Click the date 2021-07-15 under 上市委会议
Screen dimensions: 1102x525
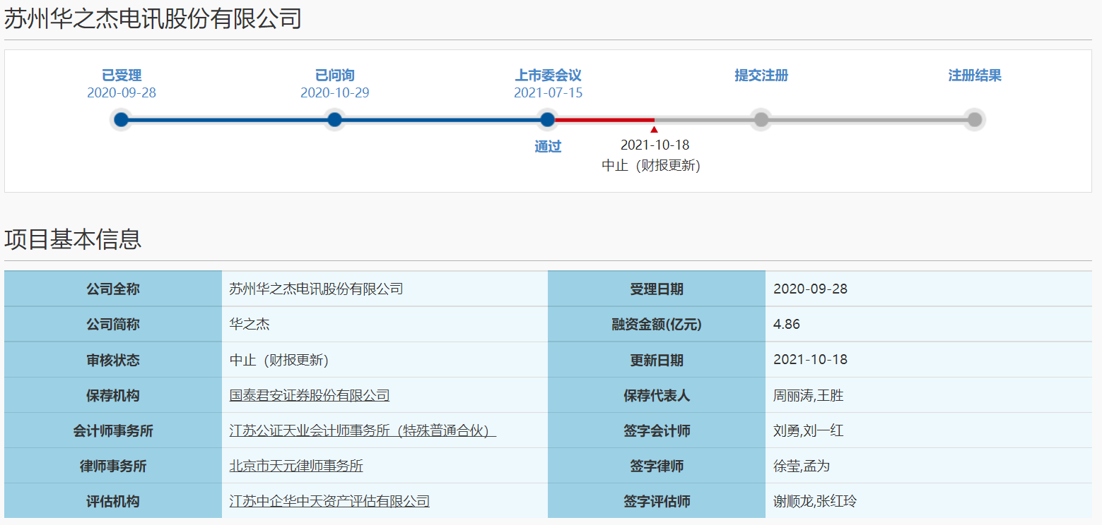[x=549, y=93]
